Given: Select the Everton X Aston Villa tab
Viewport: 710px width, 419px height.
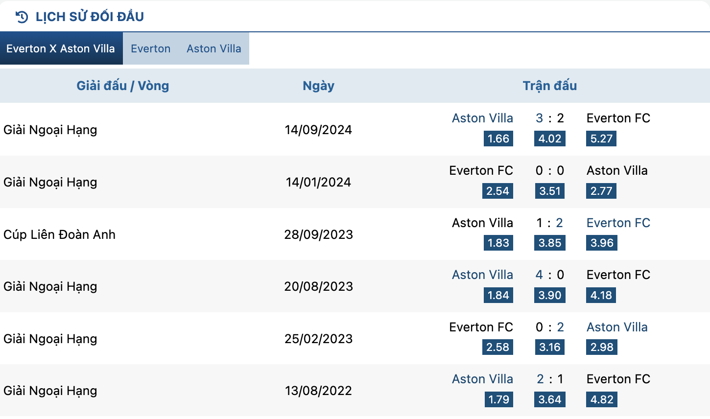Looking at the screenshot, I should pyautogui.click(x=61, y=48).
